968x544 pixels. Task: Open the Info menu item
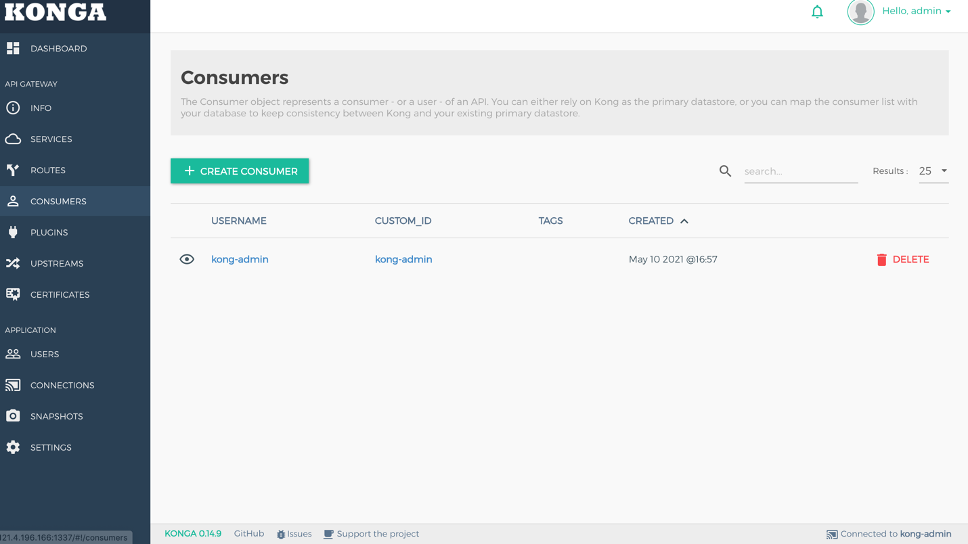point(75,108)
